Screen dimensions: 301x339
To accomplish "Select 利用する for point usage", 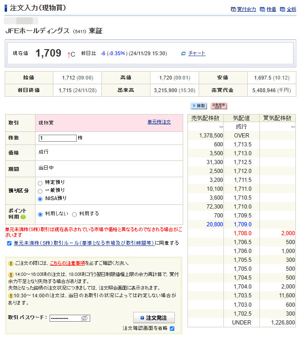I will 74,214.
